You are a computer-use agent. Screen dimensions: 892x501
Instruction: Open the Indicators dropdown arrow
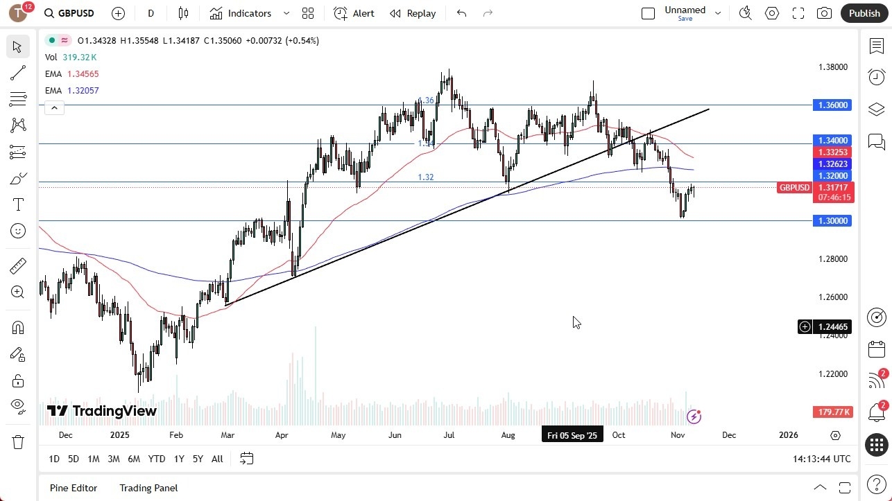tap(285, 13)
